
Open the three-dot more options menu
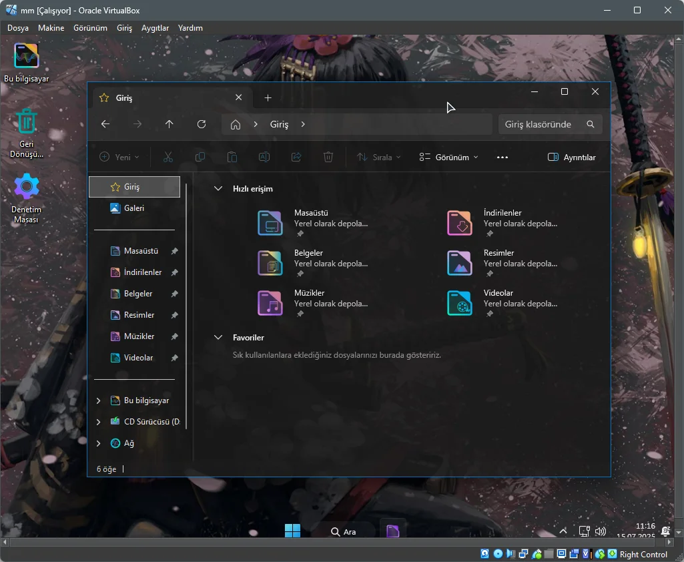502,158
